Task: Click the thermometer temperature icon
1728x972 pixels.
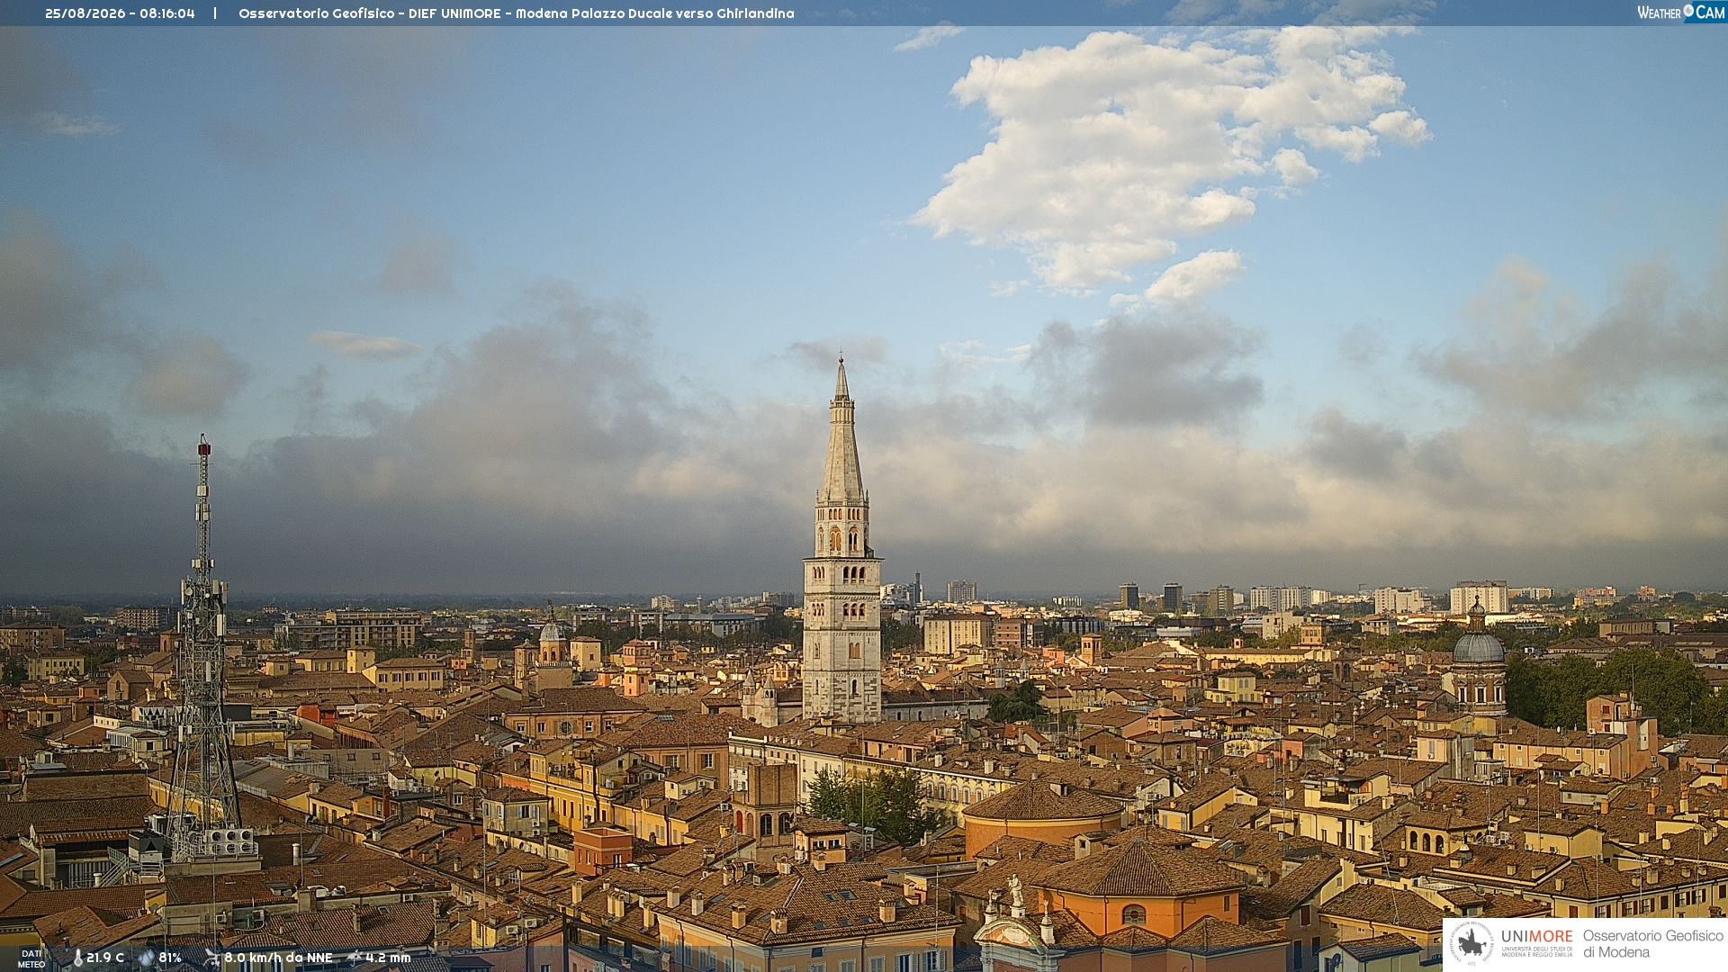Action: click(77, 958)
